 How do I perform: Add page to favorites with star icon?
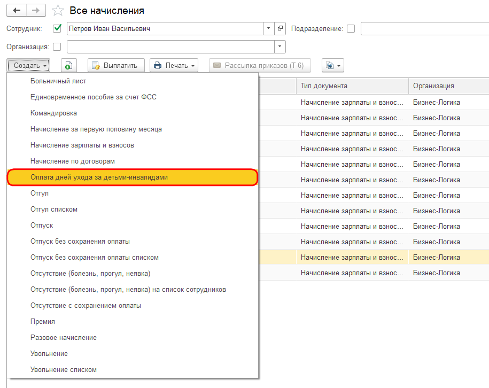coord(58,11)
